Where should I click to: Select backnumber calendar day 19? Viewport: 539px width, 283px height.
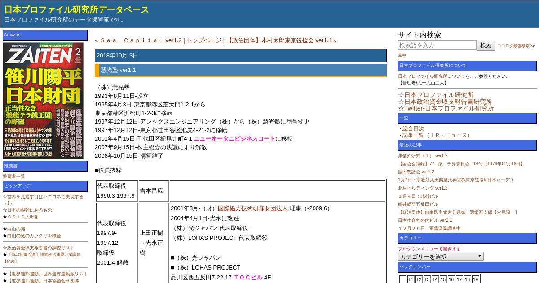(x=476, y=279)
